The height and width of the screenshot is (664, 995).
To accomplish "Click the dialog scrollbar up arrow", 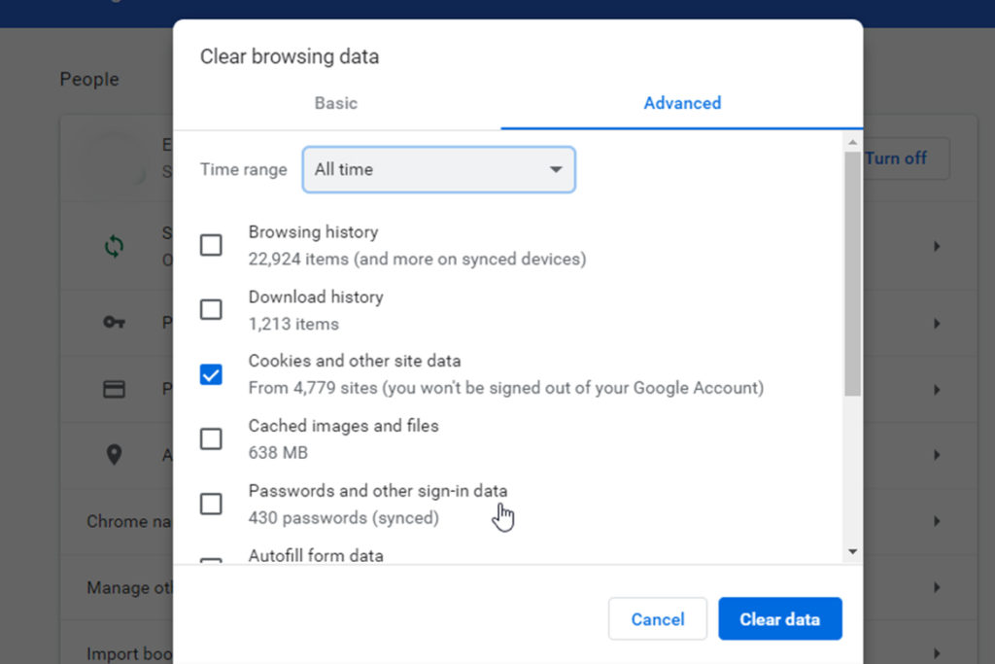I will click(852, 142).
